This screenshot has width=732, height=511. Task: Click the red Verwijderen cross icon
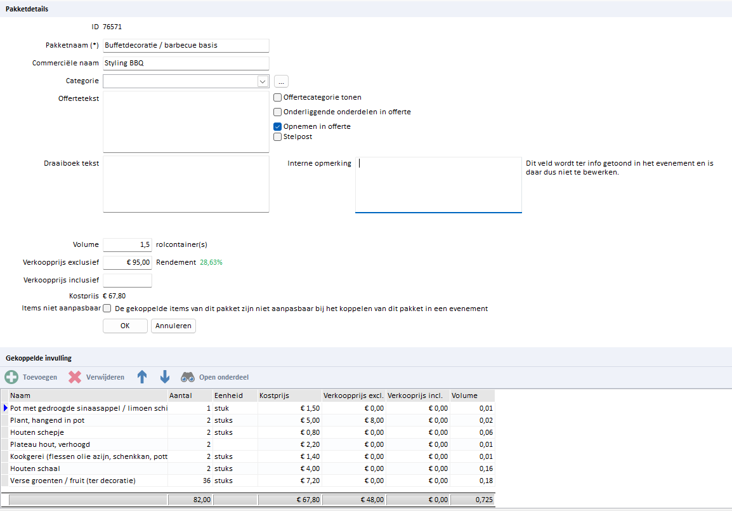[75, 377]
